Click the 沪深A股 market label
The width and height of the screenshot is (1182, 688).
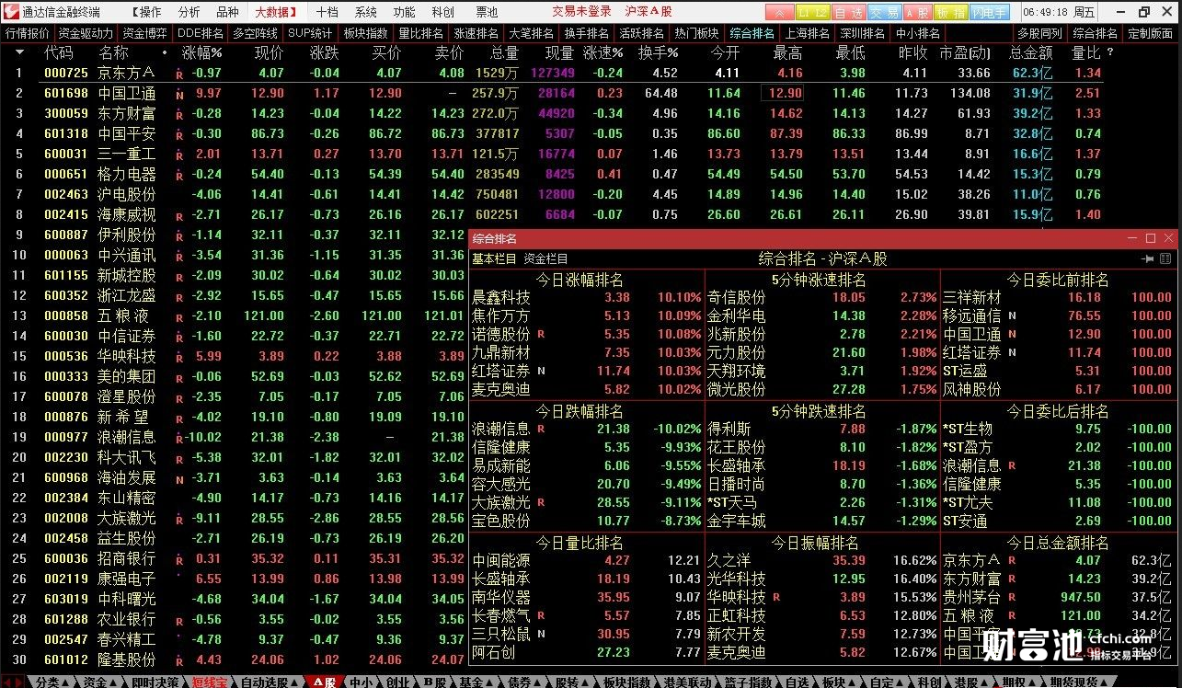point(648,12)
